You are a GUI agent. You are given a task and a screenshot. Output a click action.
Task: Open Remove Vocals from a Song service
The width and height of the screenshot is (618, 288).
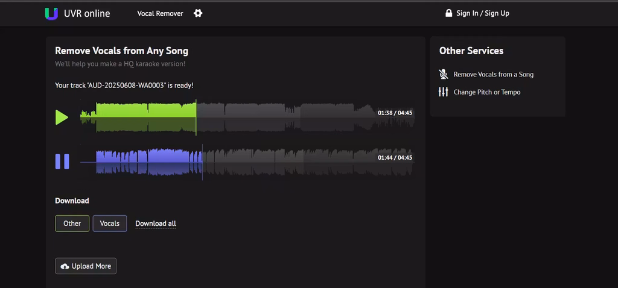tap(494, 74)
